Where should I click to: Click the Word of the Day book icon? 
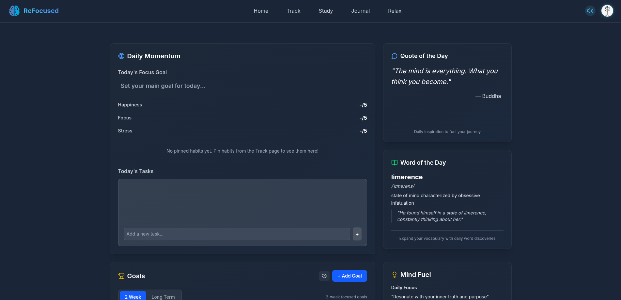(x=394, y=162)
